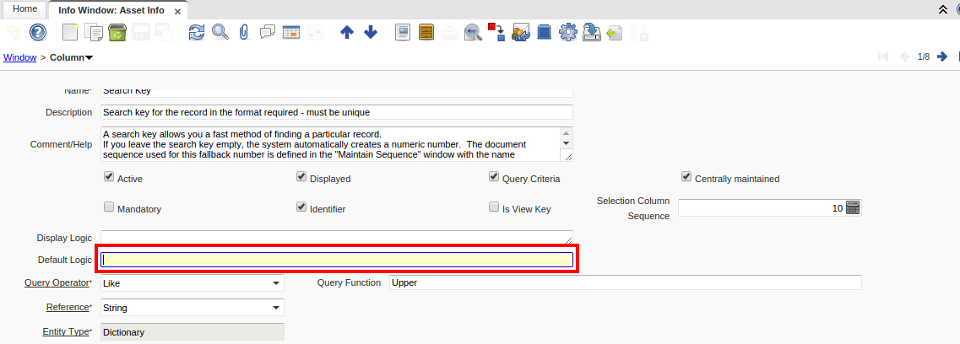Image resolution: width=960 pixels, height=344 pixels.
Task: Expand the Column breadcrumb dropdown arrow
Action: [89, 57]
